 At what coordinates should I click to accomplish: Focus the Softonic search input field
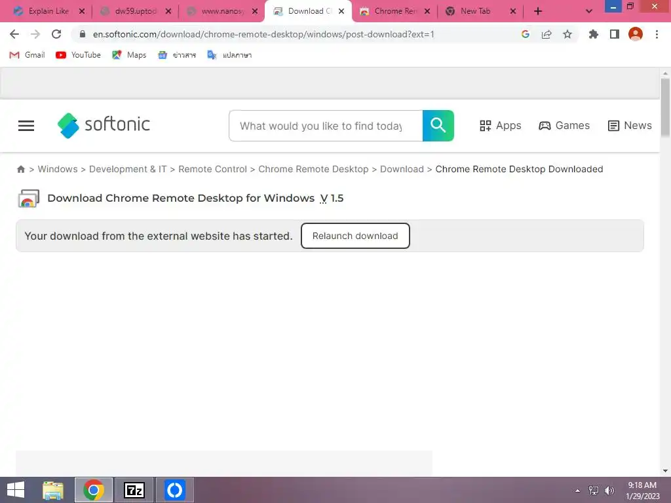point(326,126)
